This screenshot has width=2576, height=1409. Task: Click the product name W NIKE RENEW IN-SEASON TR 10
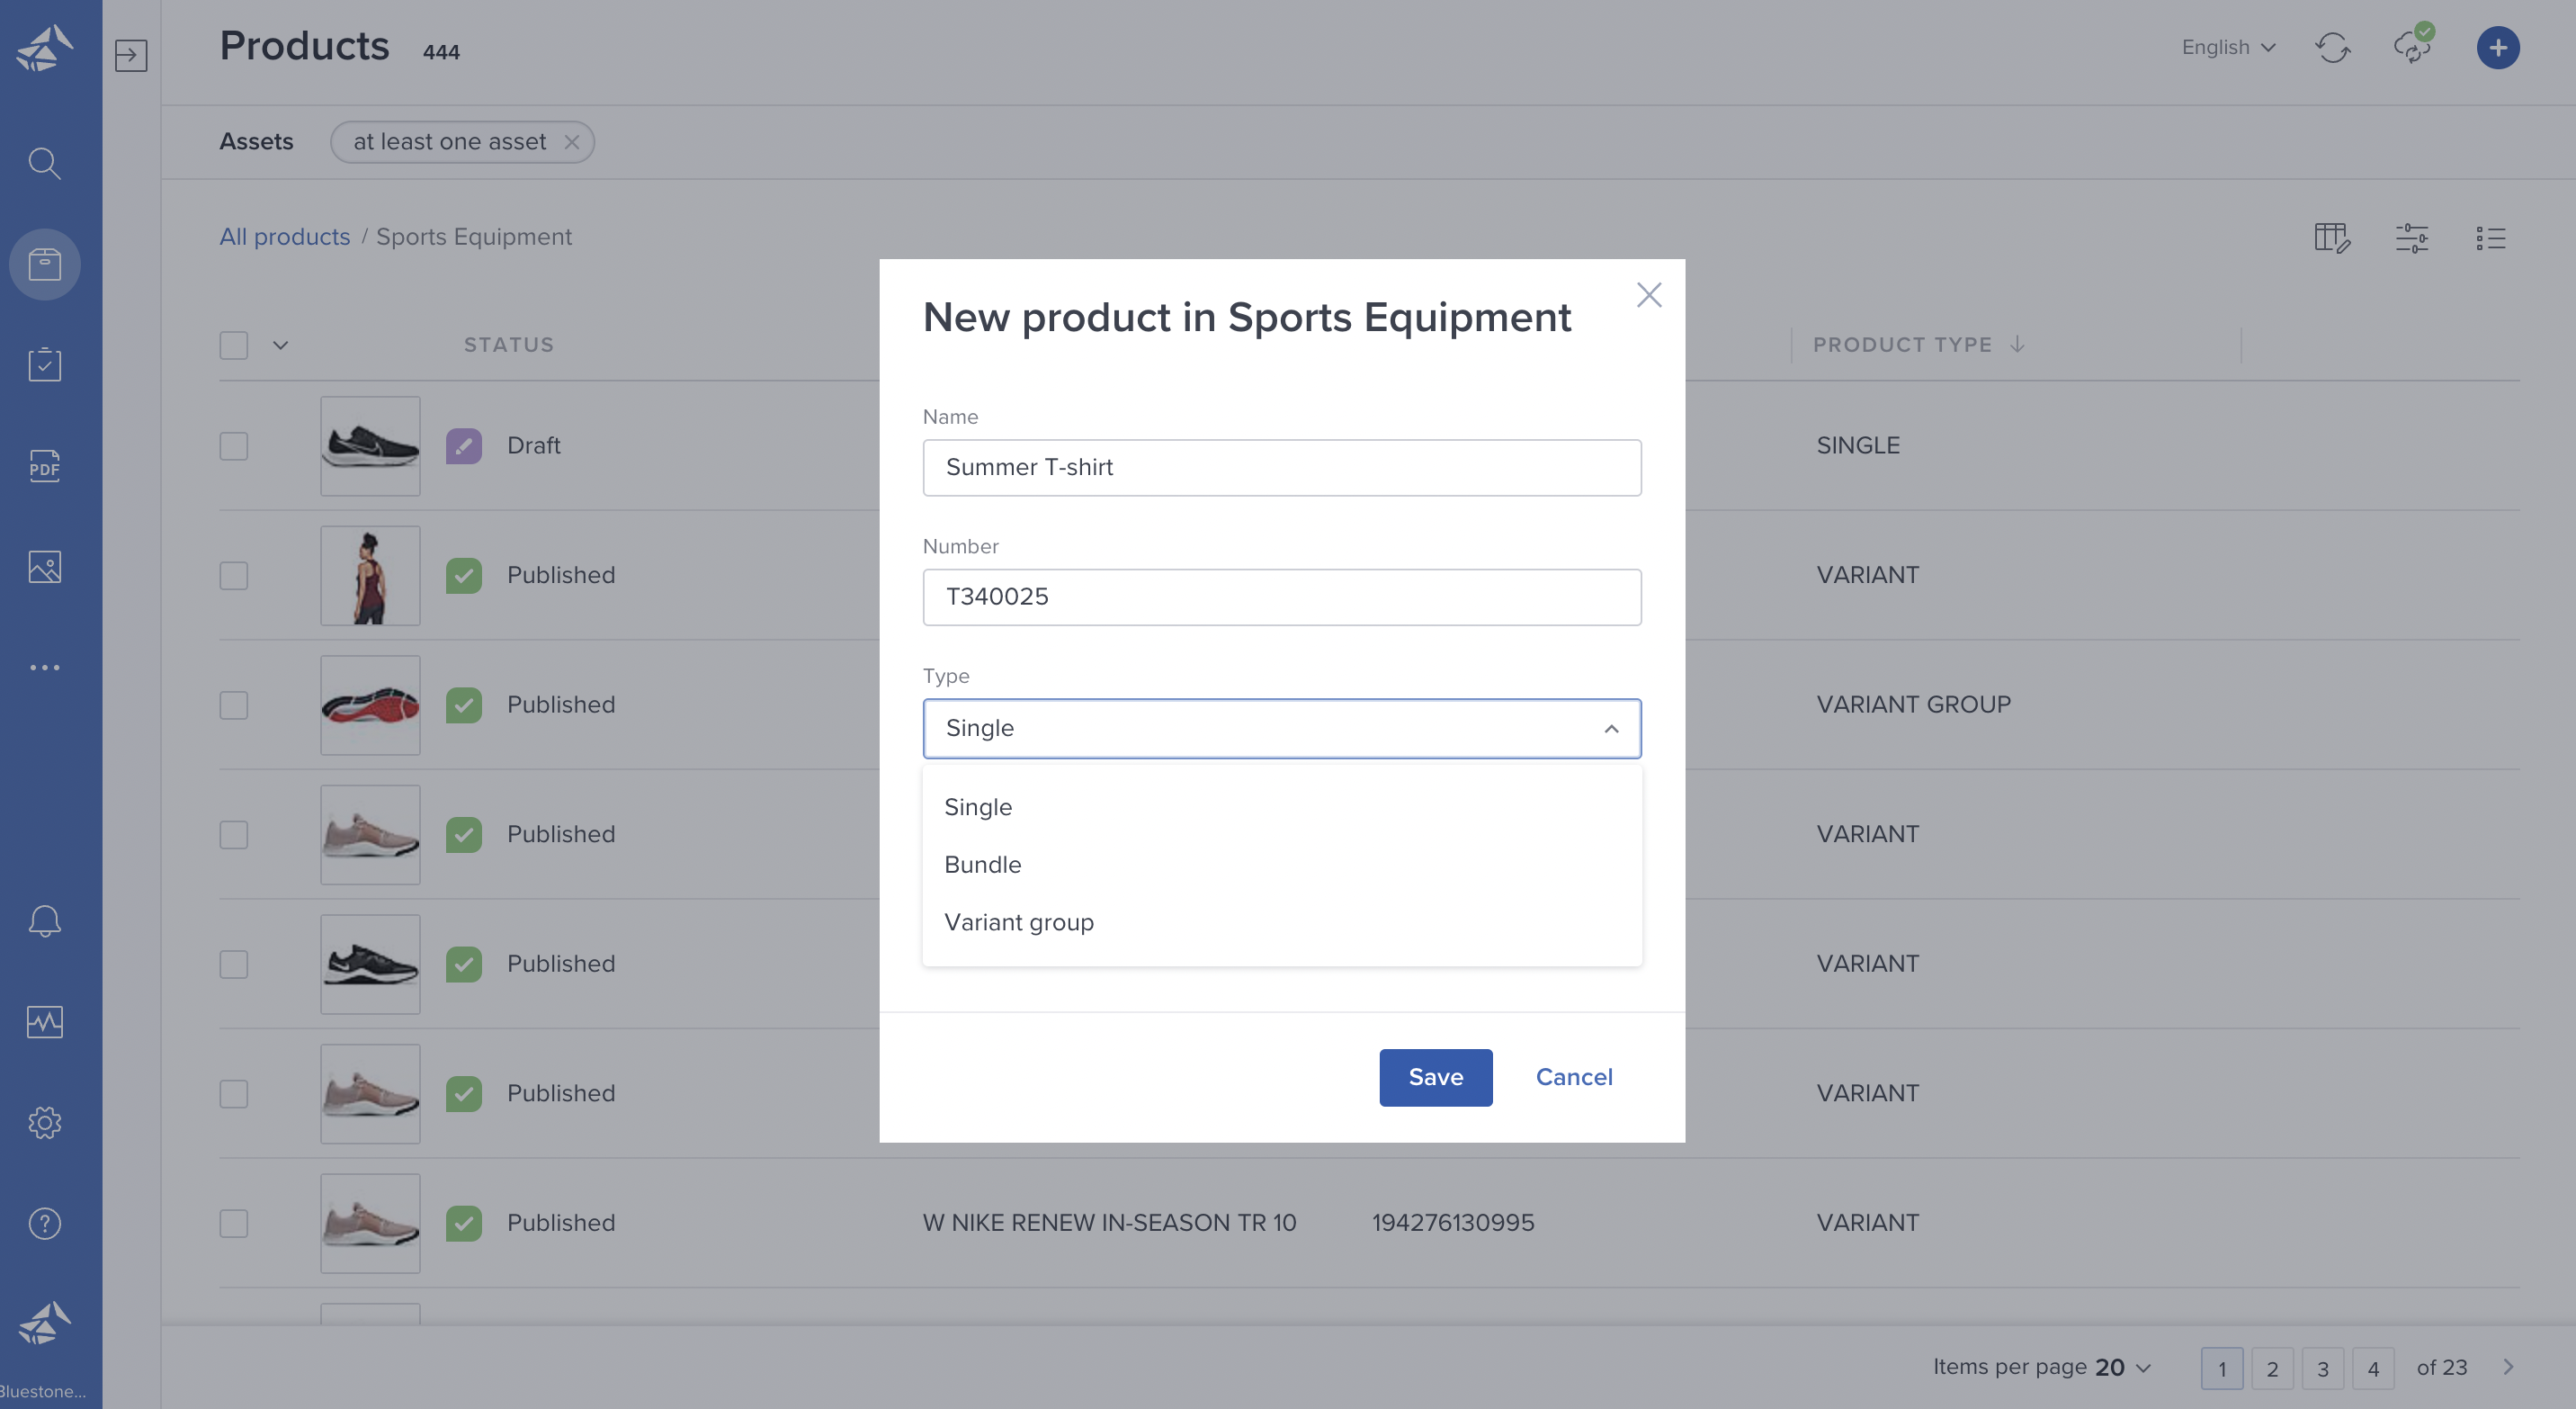[x=1109, y=1223]
